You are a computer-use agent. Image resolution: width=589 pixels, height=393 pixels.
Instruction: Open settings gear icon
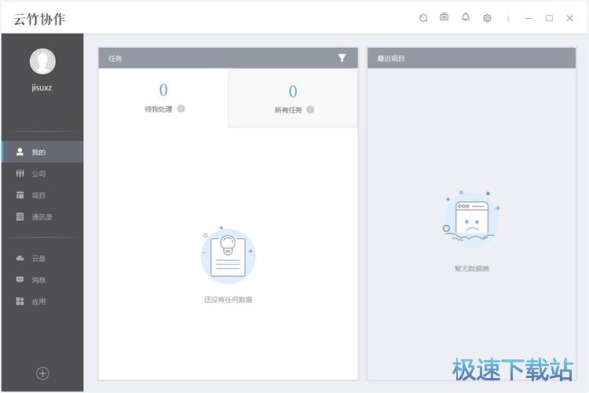click(x=487, y=18)
